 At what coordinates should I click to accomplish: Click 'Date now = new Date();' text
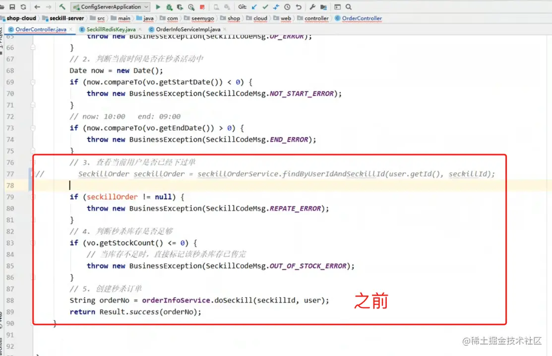[x=116, y=71]
